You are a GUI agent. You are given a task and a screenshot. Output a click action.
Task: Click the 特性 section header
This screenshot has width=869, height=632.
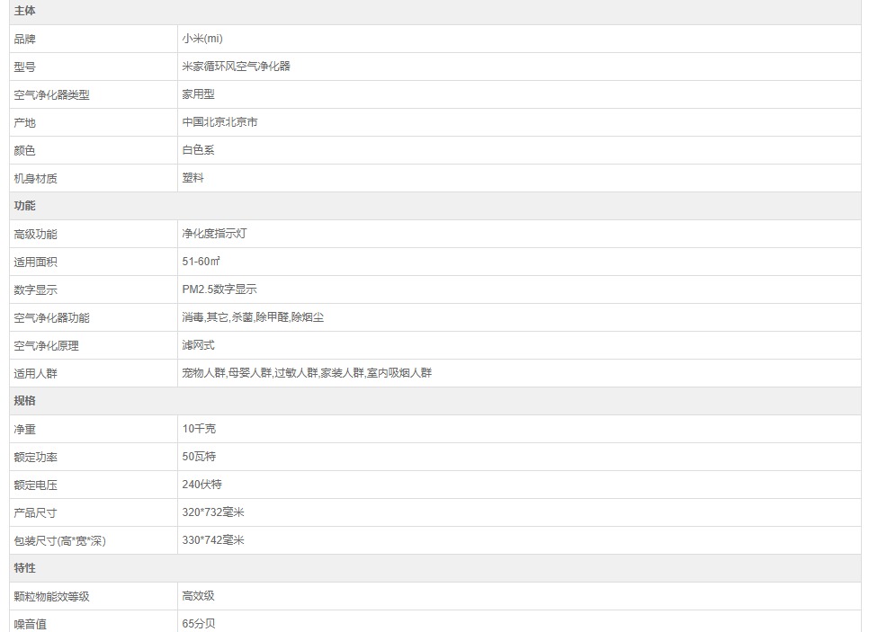click(x=25, y=568)
